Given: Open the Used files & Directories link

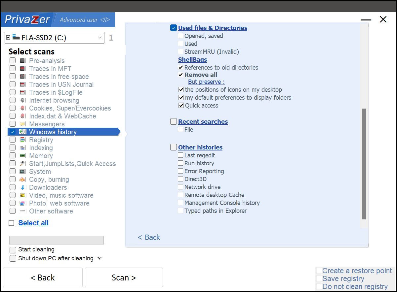Looking at the screenshot, I should [213, 28].
